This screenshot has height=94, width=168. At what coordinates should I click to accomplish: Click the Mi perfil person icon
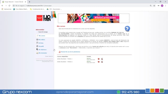tap(37, 46)
